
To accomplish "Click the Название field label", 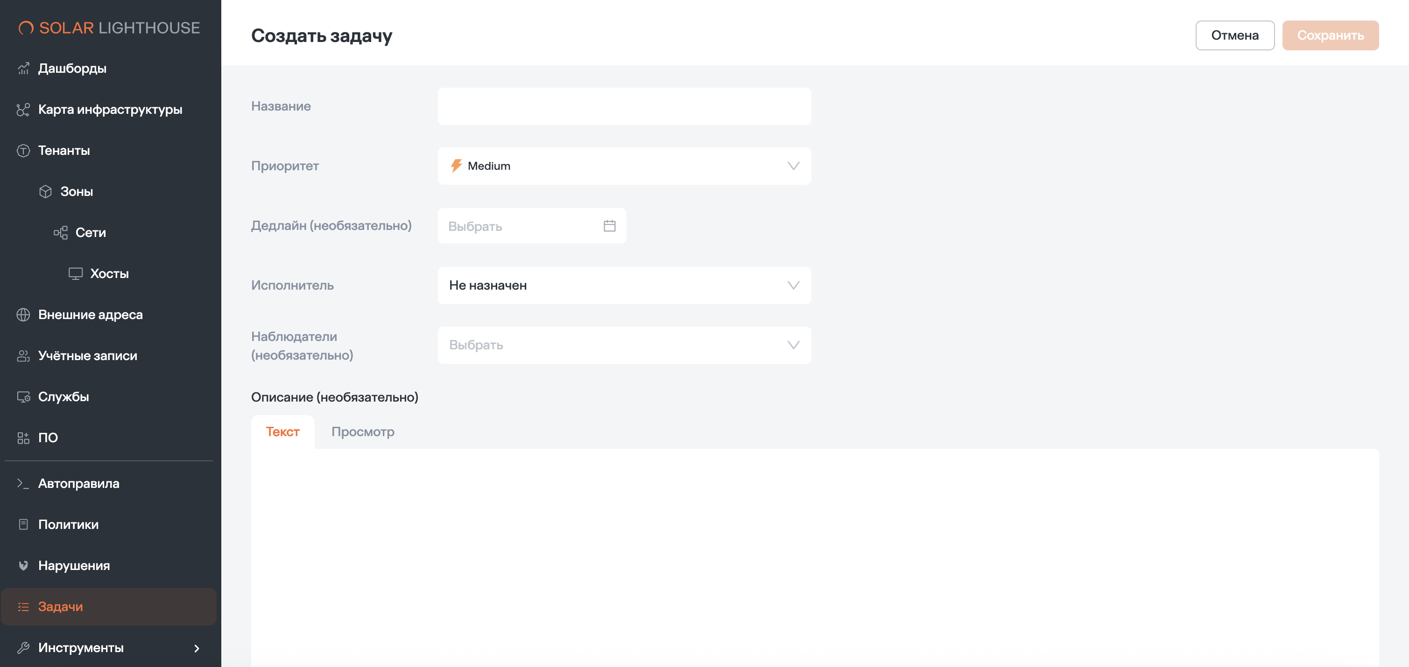I will click(x=281, y=106).
